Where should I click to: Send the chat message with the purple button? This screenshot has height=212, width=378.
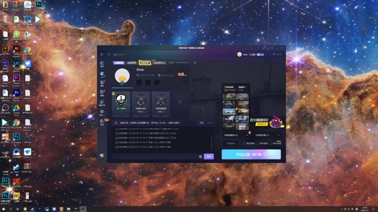click(x=209, y=156)
